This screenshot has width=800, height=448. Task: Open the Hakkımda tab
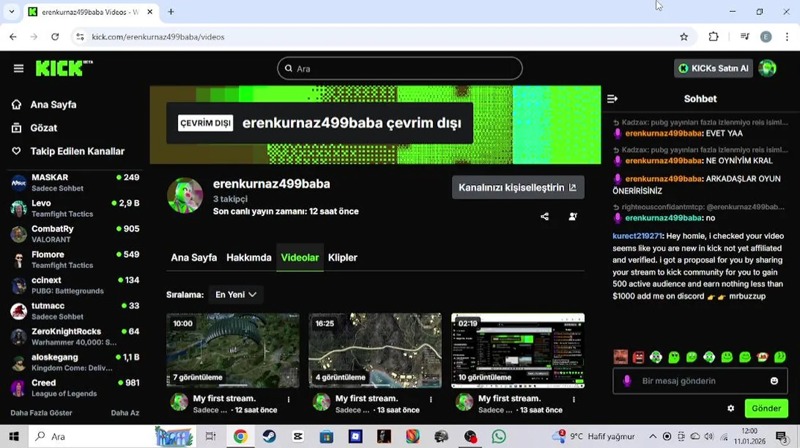[x=249, y=258]
